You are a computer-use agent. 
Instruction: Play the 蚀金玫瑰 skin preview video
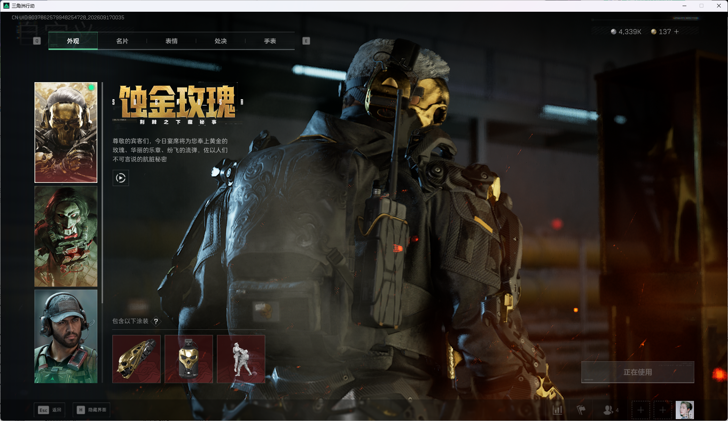121,178
